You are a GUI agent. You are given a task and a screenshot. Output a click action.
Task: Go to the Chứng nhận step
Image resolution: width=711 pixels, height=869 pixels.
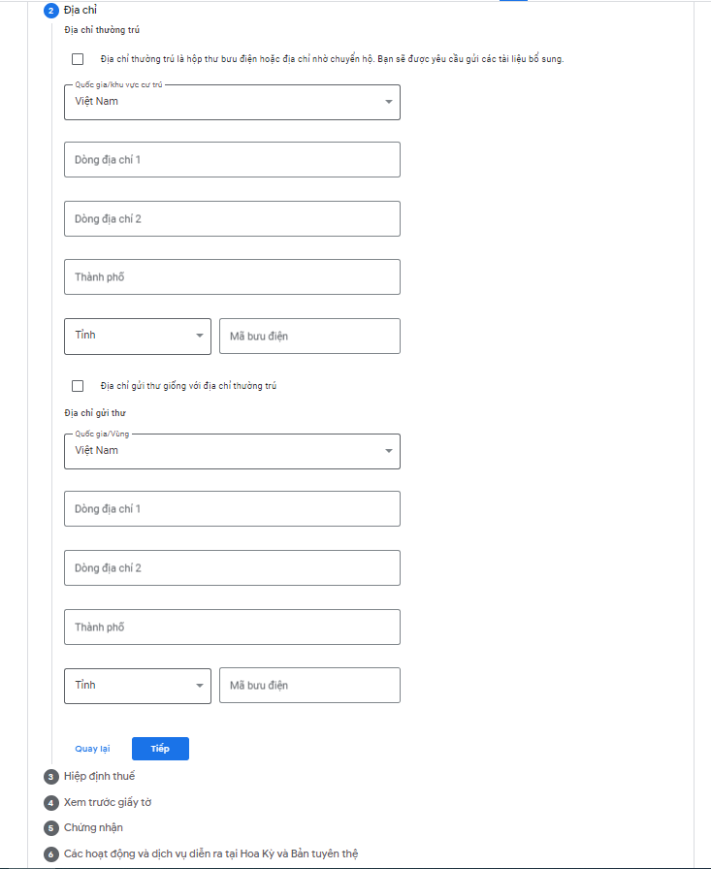[x=93, y=827]
